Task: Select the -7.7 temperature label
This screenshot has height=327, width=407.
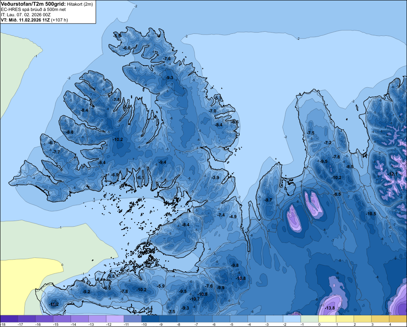Action: pos(56,152)
